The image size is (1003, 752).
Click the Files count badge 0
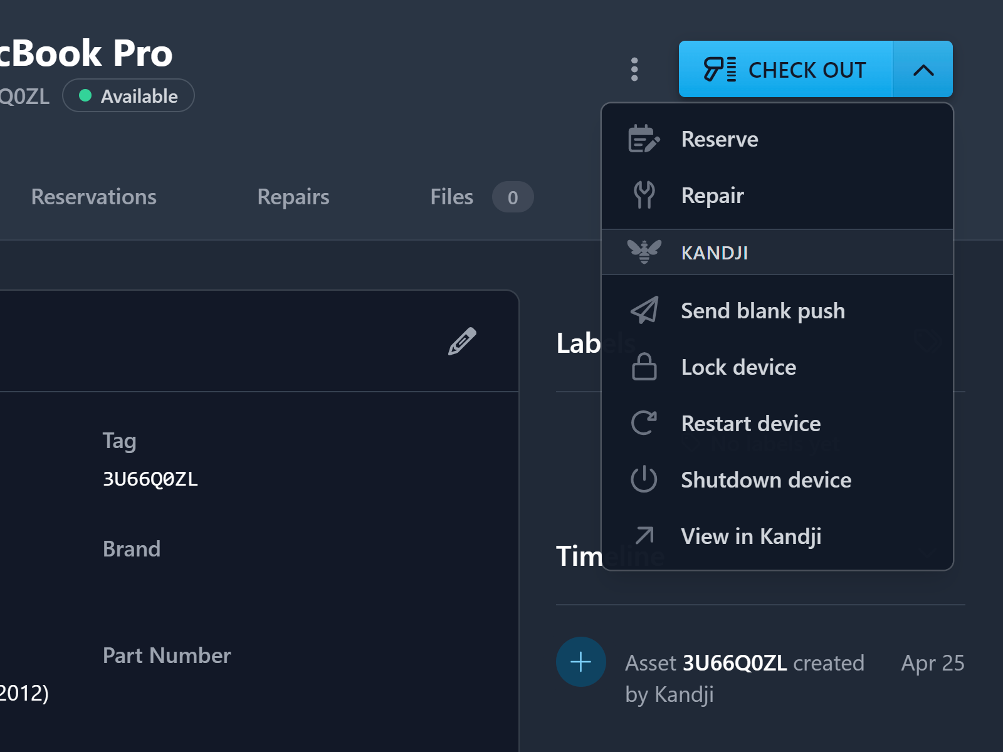[513, 197]
